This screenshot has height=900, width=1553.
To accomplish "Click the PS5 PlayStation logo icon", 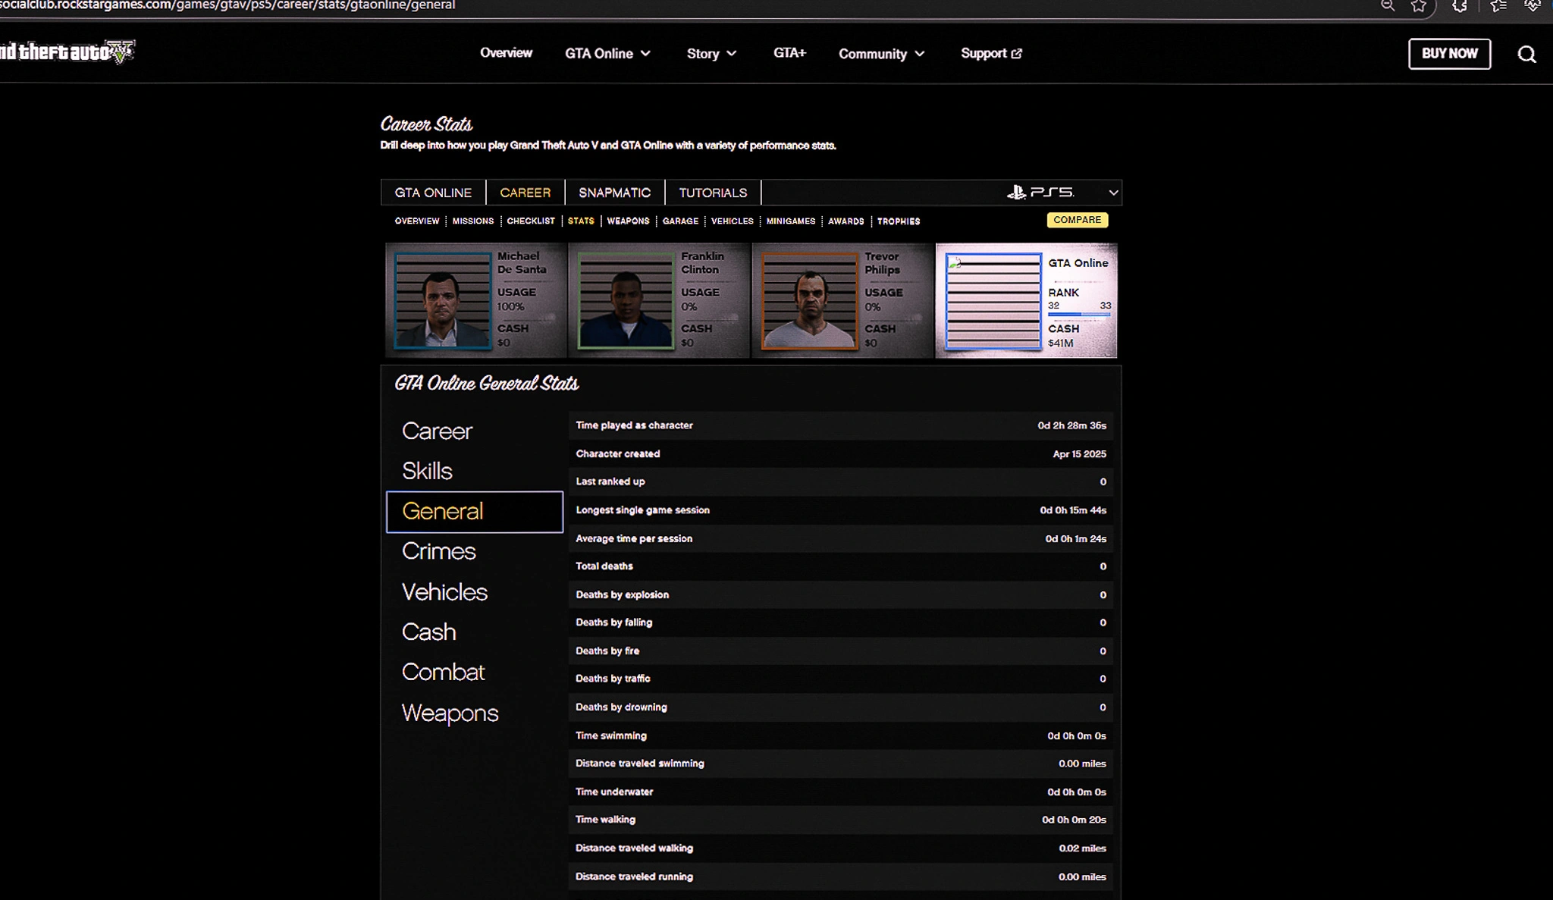I will 1016,193.
